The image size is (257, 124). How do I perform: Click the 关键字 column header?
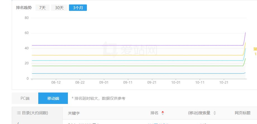[74, 113]
